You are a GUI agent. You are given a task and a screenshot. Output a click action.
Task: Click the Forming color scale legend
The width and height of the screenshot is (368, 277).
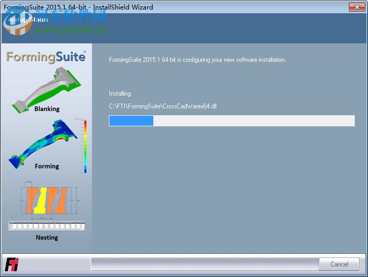86,146
